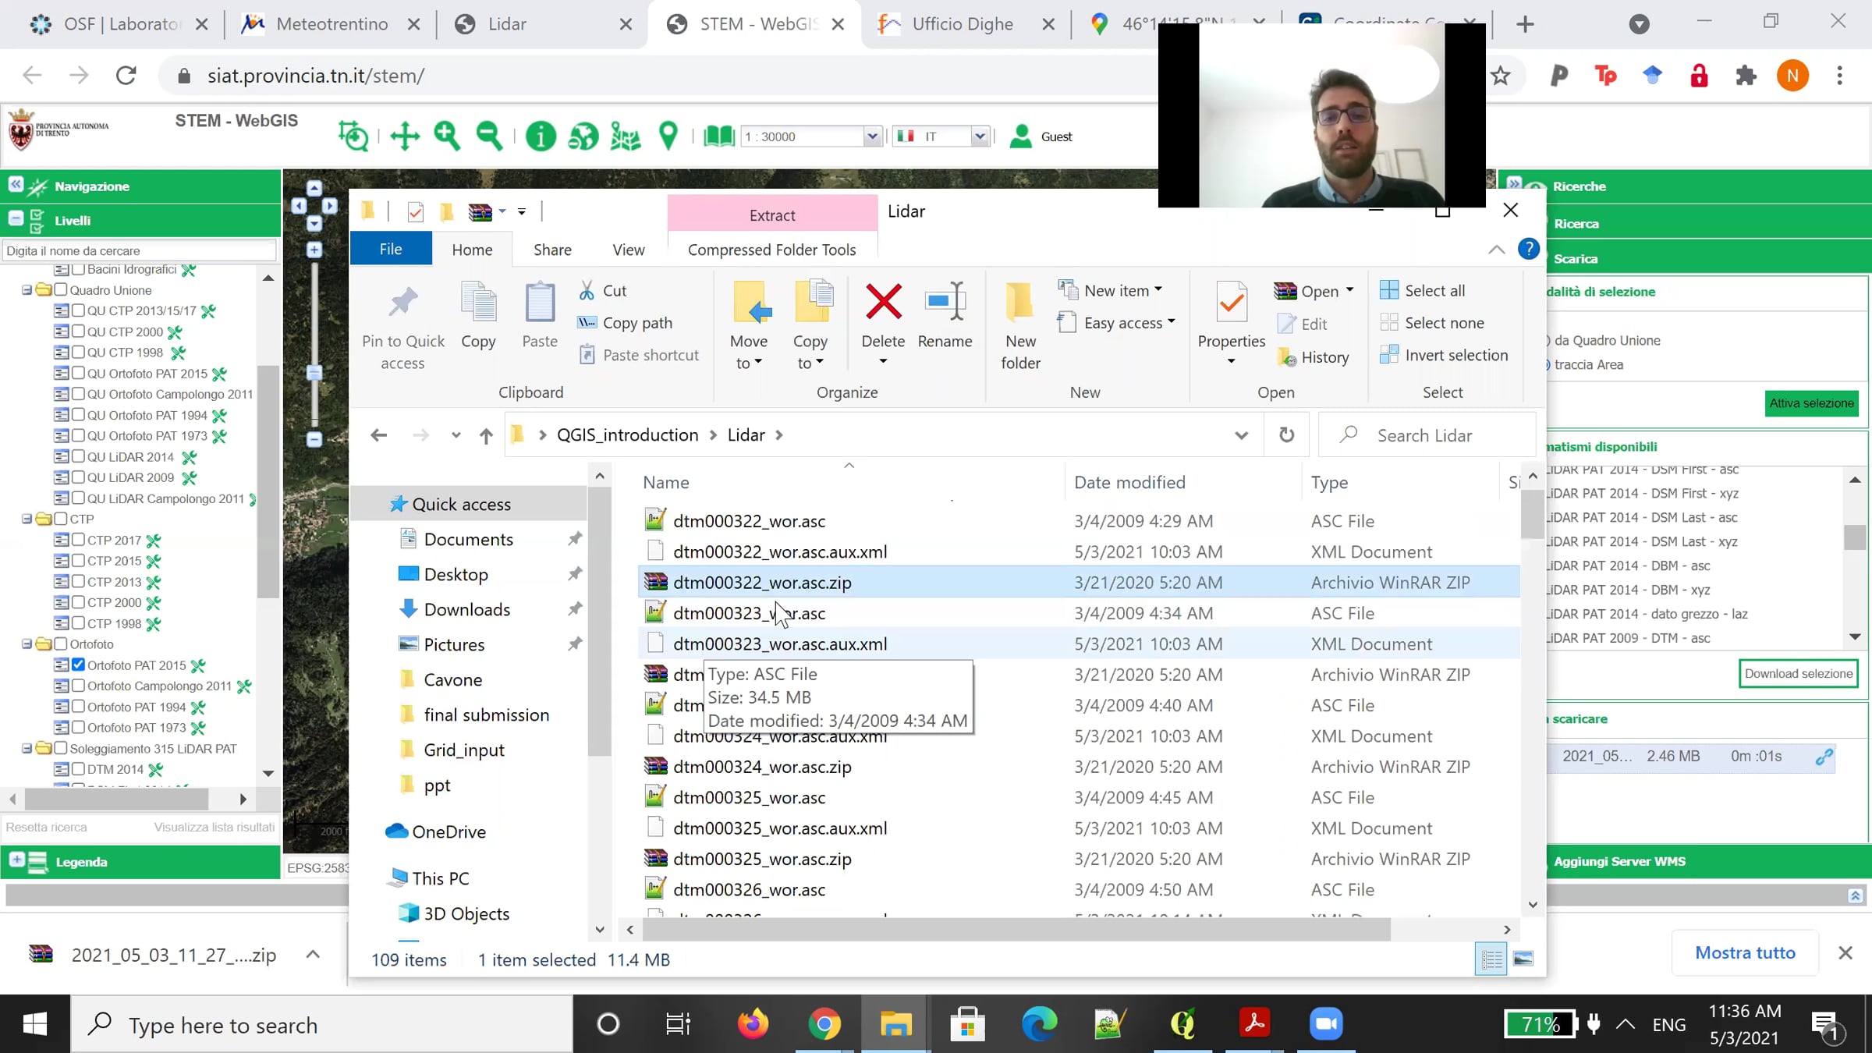The width and height of the screenshot is (1872, 1053).
Task: Tick the CTP 2017 layer checkbox
Action: tap(78, 539)
